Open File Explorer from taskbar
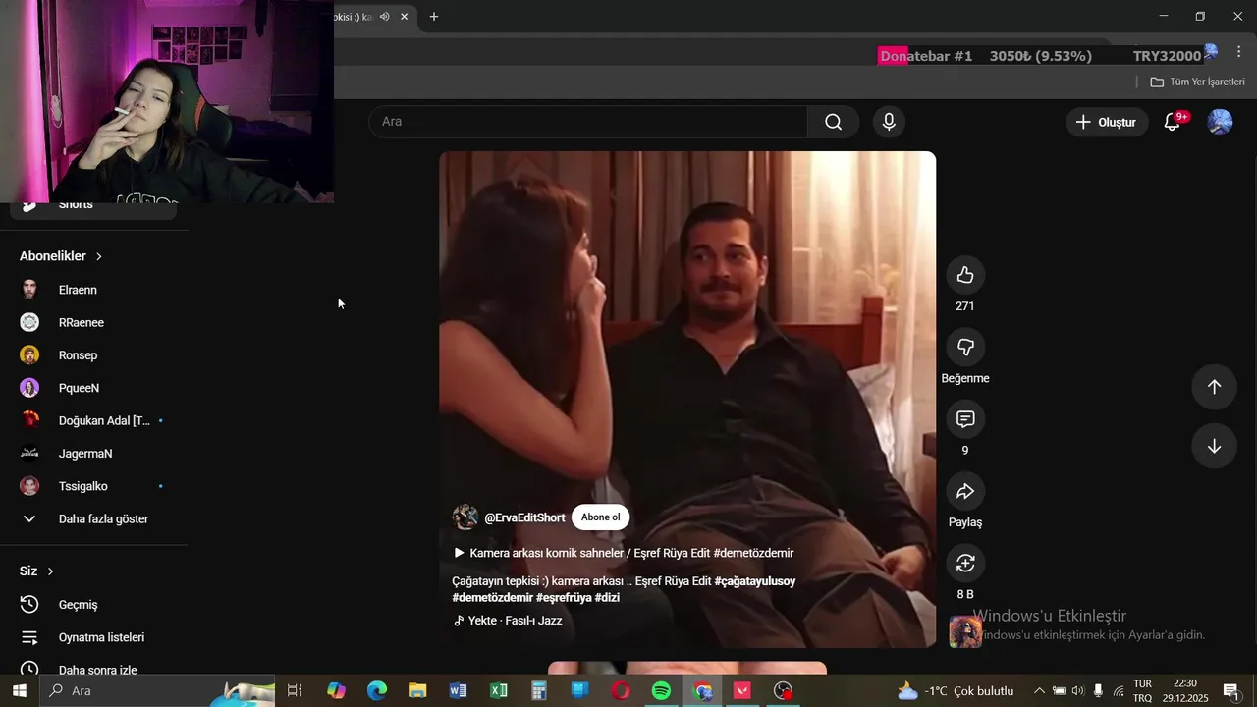Viewport: 1257px width, 707px height. [417, 691]
